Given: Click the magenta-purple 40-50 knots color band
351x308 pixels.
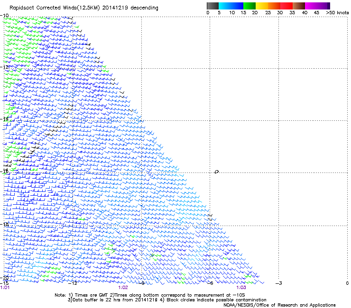Looking at the screenshot, I should pos(317,6).
